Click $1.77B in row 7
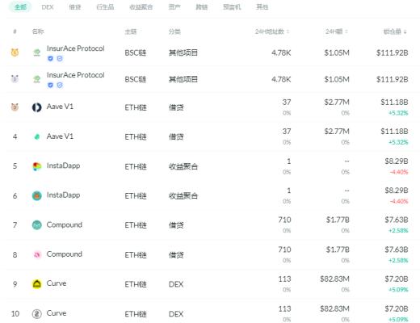 point(338,220)
